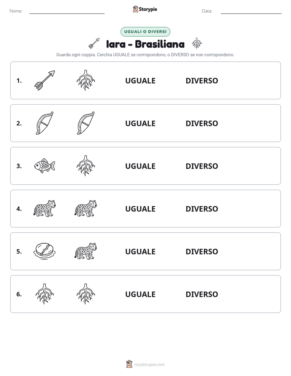The width and height of the screenshot is (291, 376).
Task: Click the fish picture in row 3
Action: click(x=45, y=166)
